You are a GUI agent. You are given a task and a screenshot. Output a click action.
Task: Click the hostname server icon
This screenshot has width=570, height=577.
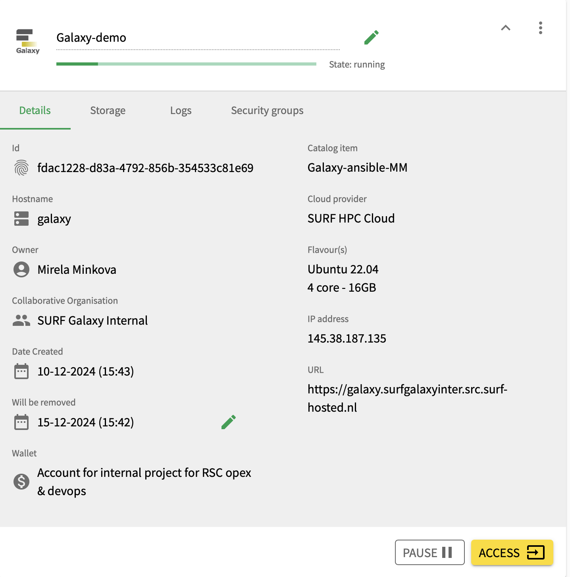21,219
